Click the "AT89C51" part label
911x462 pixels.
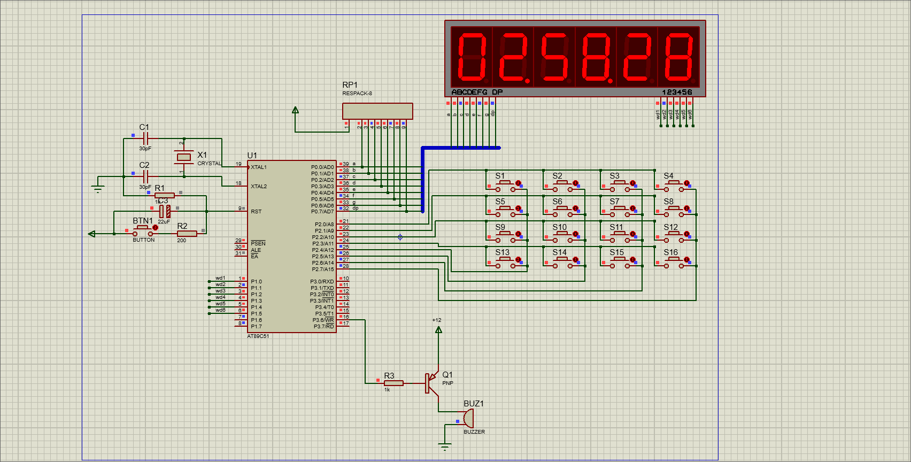[x=258, y=336]
